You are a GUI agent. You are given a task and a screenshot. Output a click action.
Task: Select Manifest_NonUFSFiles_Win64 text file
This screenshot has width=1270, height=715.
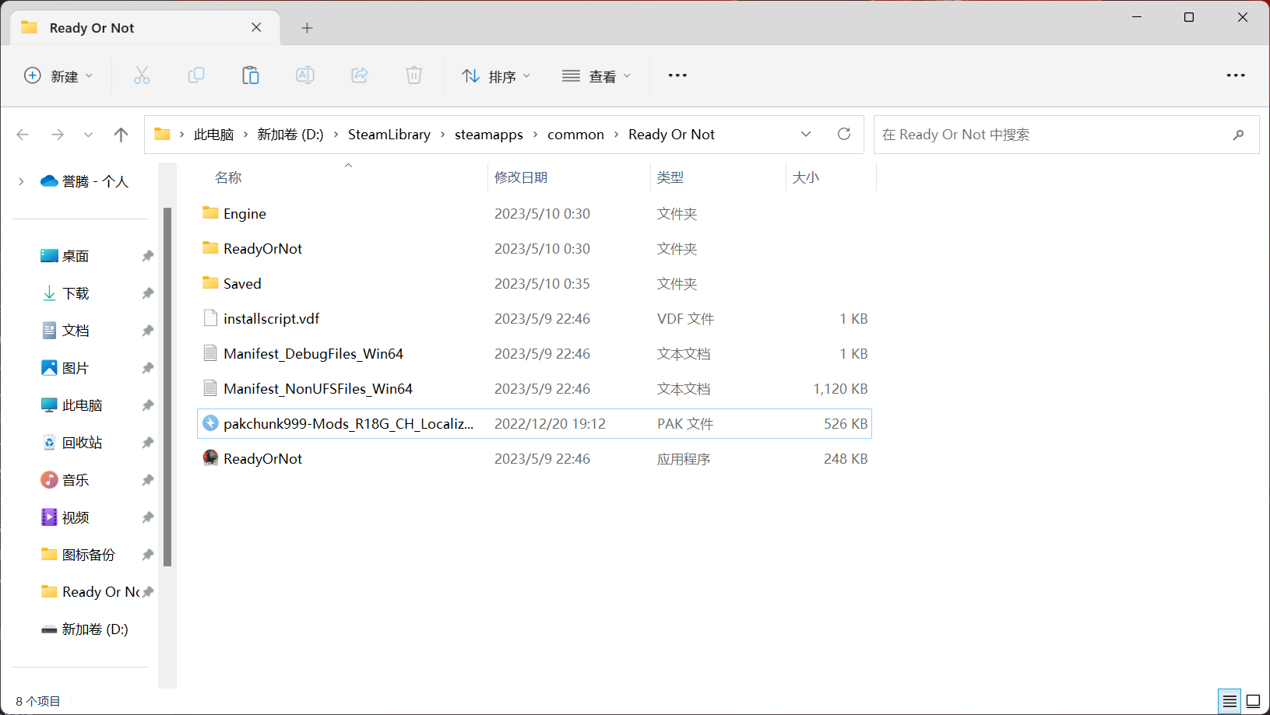point(534,388)
